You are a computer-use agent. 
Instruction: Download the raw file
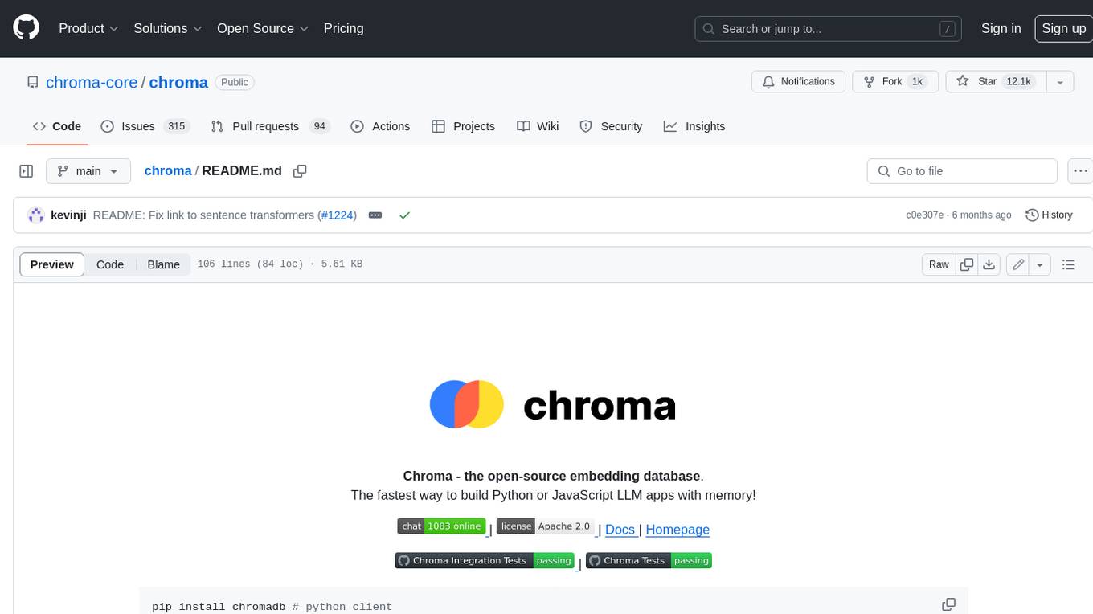pos(989,264)
